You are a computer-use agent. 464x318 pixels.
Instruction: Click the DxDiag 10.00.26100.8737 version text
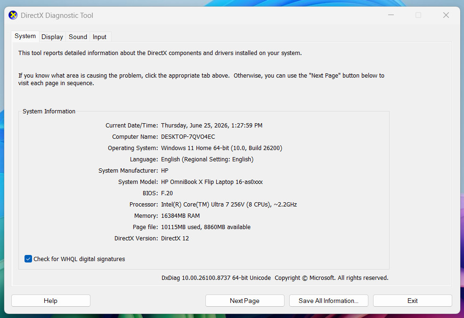[216, 278]
